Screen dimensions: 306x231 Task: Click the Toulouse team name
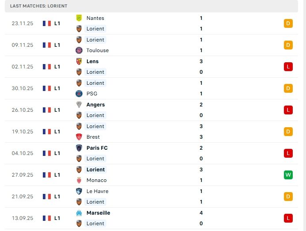point(97,50)
